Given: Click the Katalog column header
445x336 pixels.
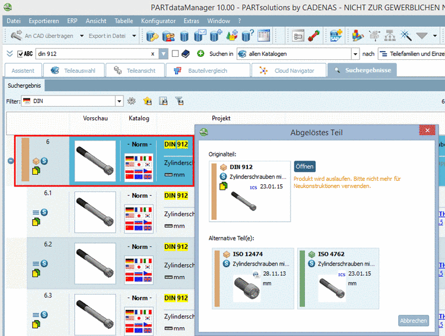Looking at the screenshot, I should coord(139,119).
